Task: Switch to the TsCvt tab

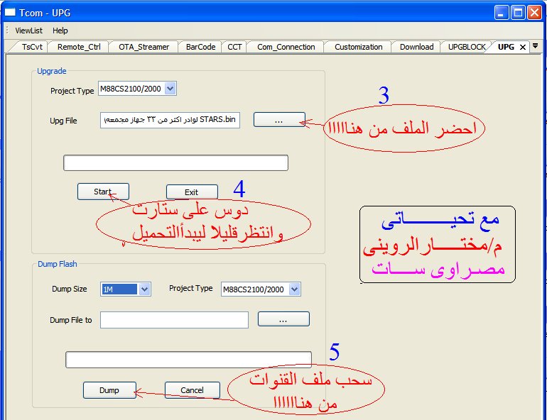Action: click(32, 47)
